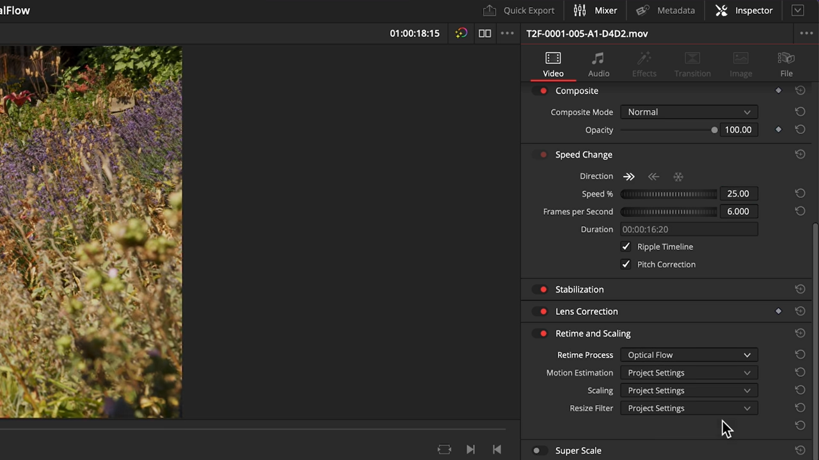The width and height of the screenshot is (819, 460).
Task: Reset the Composite Mode parameter
Action: [x=800, y=111]
